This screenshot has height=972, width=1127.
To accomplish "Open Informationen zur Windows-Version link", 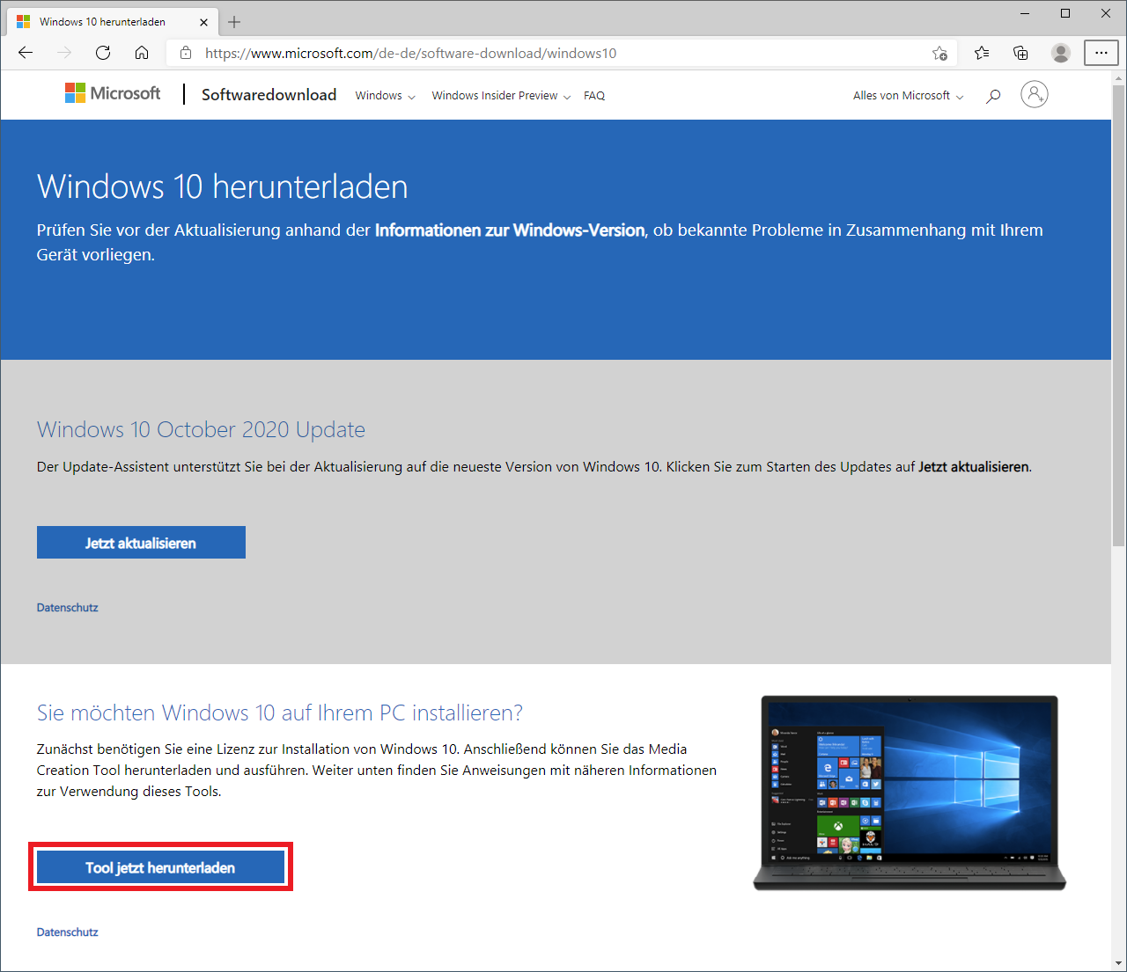I will pyautogui.click(x=510, y=230).
